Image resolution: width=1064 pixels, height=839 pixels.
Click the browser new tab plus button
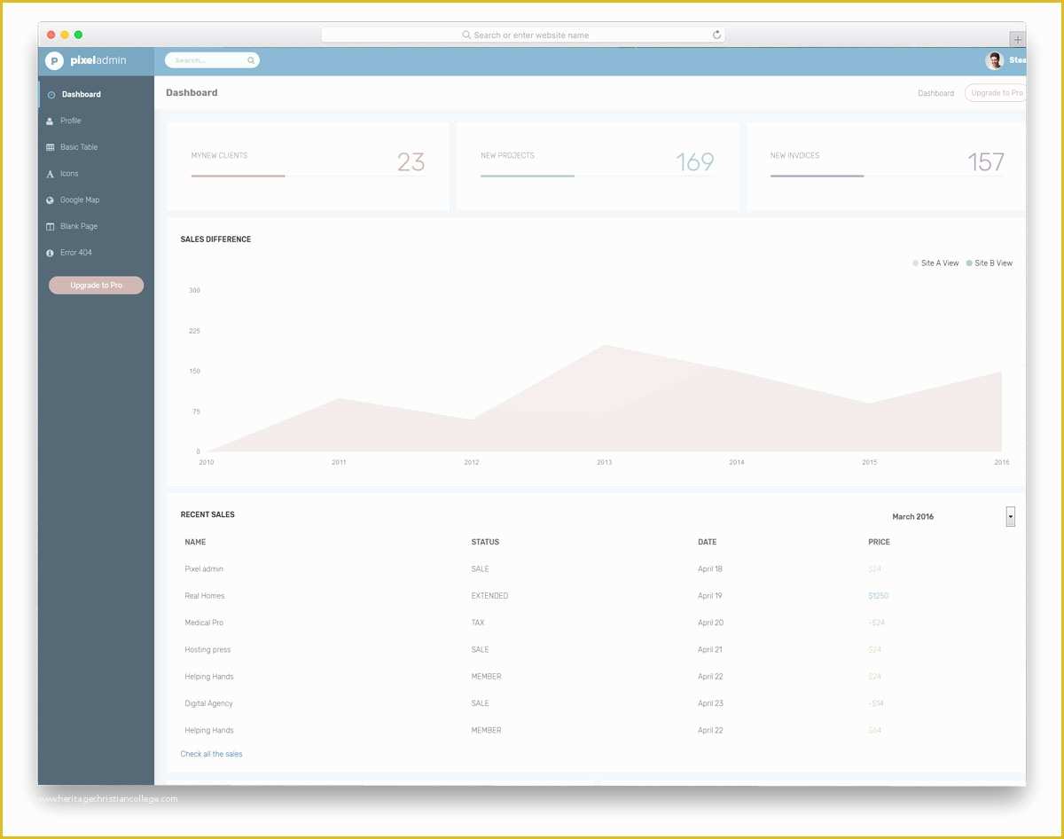pos(1018,40)
